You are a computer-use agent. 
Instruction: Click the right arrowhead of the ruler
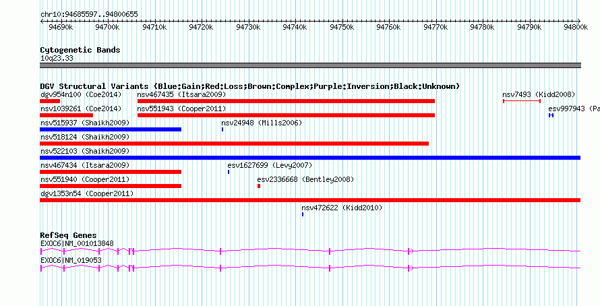pyautogui.click(x=579, y=21)
